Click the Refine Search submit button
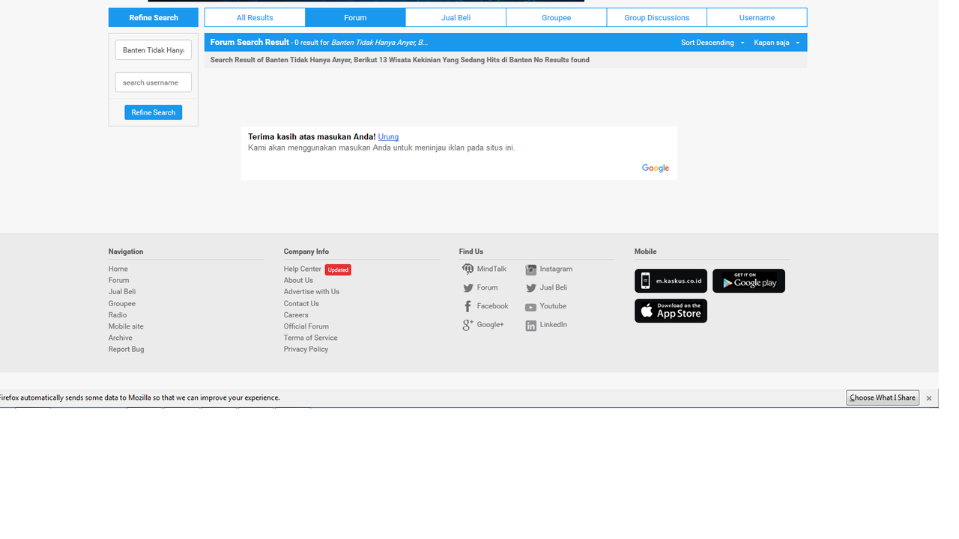Viewport: 959px width, 539px height. (153, 112)
